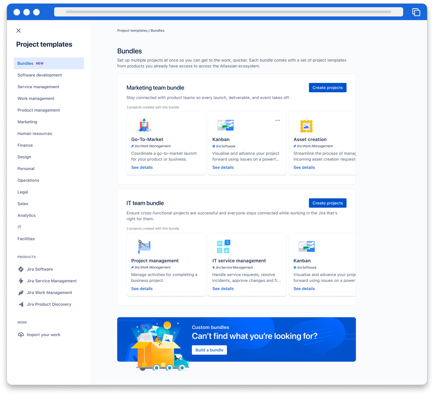Screen dimensions: 434x395
Task: Click the Asset creation card title
Action: pos(310,139)
